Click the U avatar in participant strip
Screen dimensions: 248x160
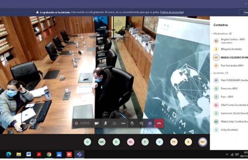(87, 142)
